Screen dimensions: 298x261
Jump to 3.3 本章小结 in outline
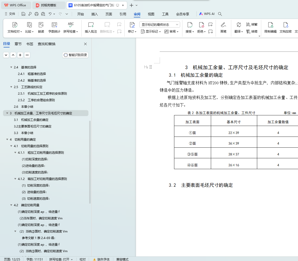(x=24, y=133)
